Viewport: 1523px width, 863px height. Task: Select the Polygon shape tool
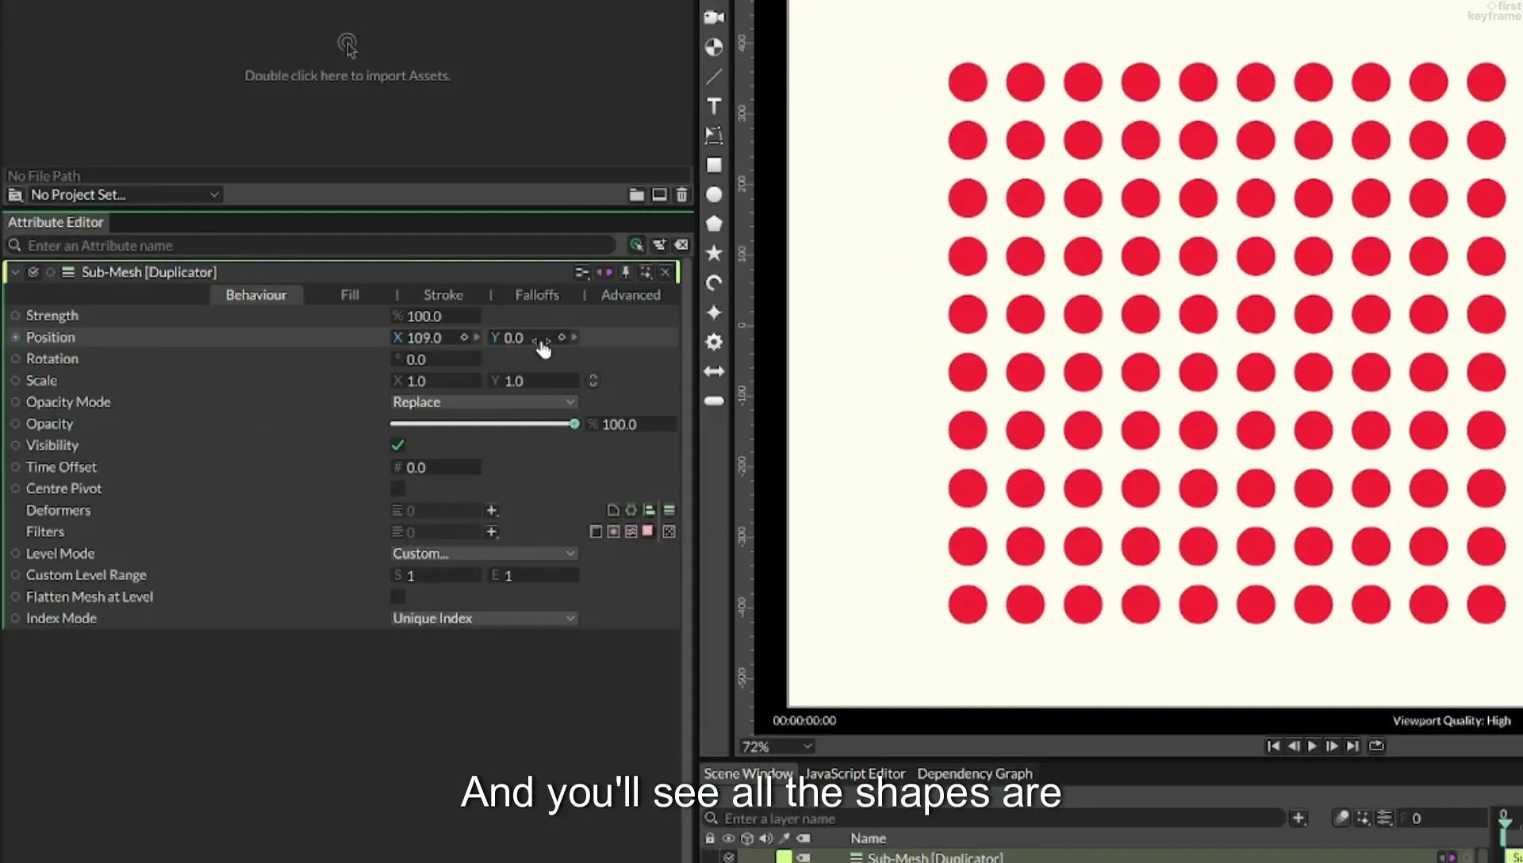click(714, 224)
